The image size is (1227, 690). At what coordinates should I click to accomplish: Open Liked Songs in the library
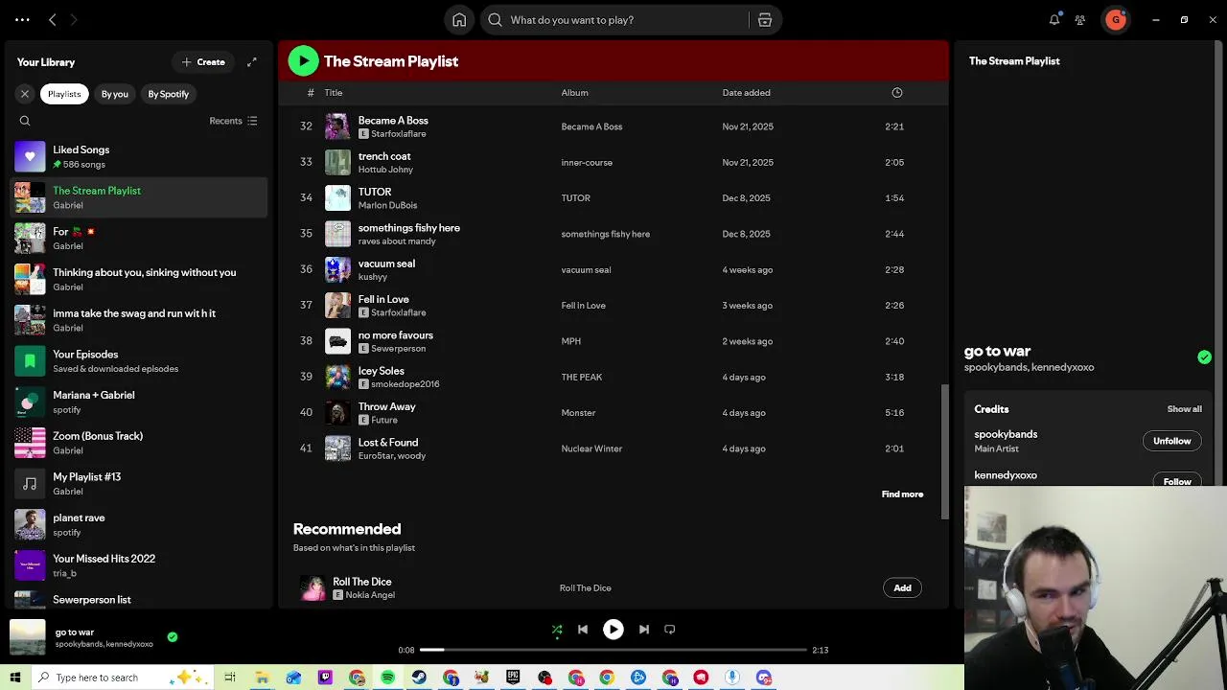tap(139, 156)
